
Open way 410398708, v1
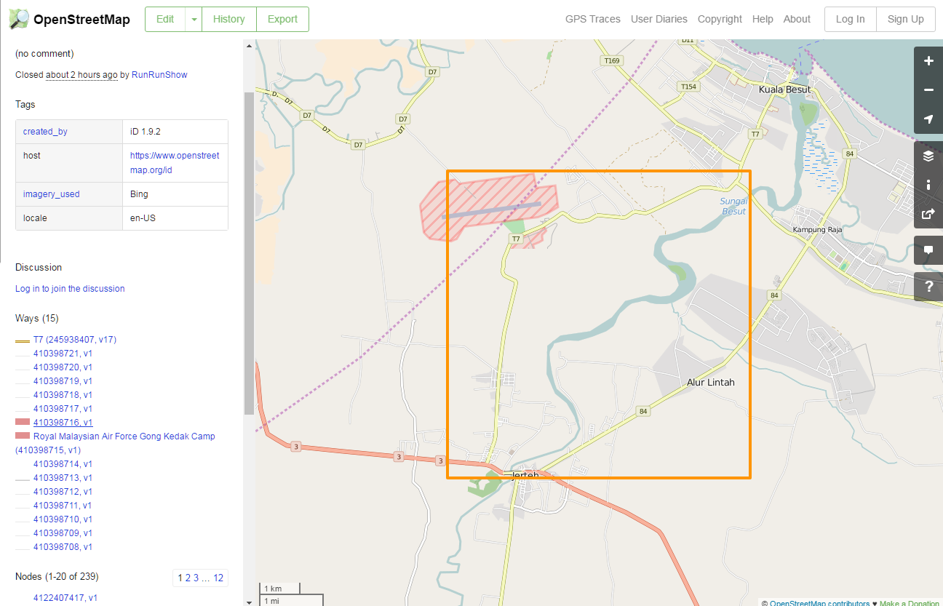pos(63,547)
